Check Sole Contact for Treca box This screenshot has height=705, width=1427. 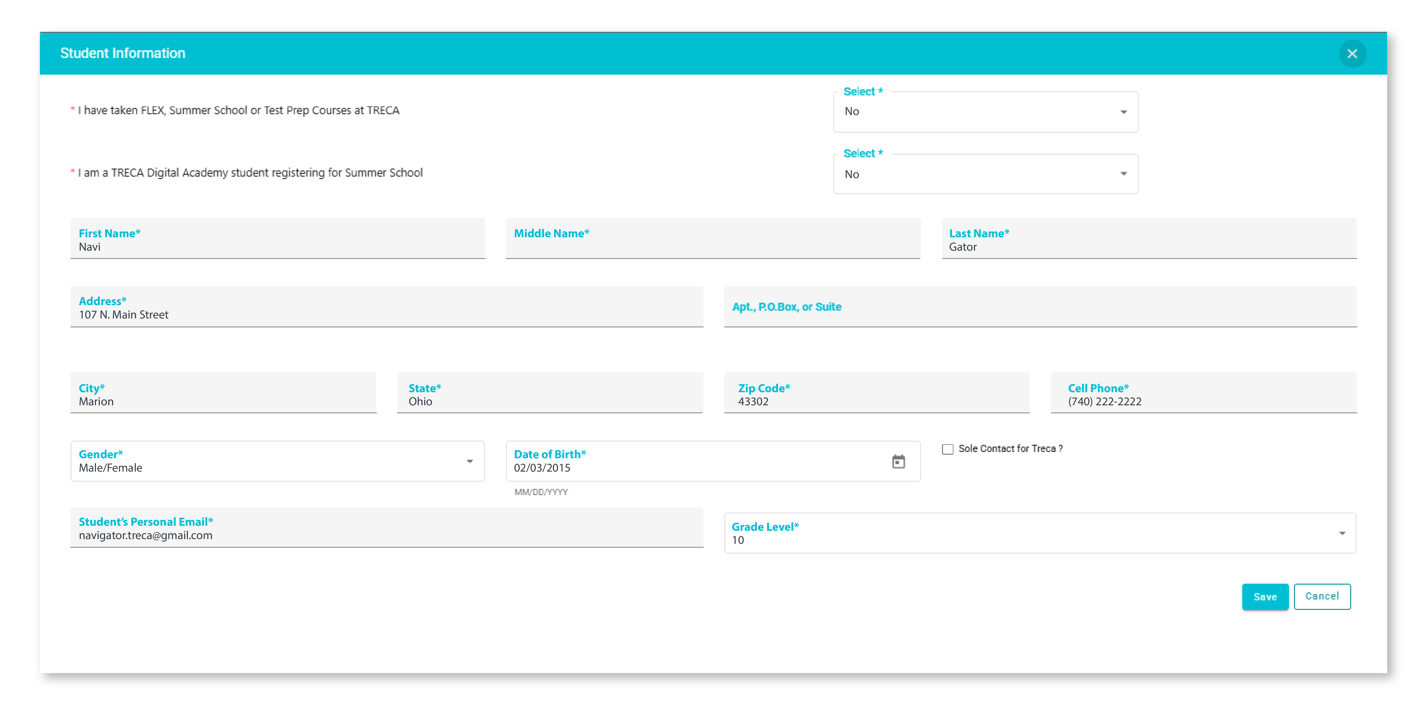[x=947, y=449]
